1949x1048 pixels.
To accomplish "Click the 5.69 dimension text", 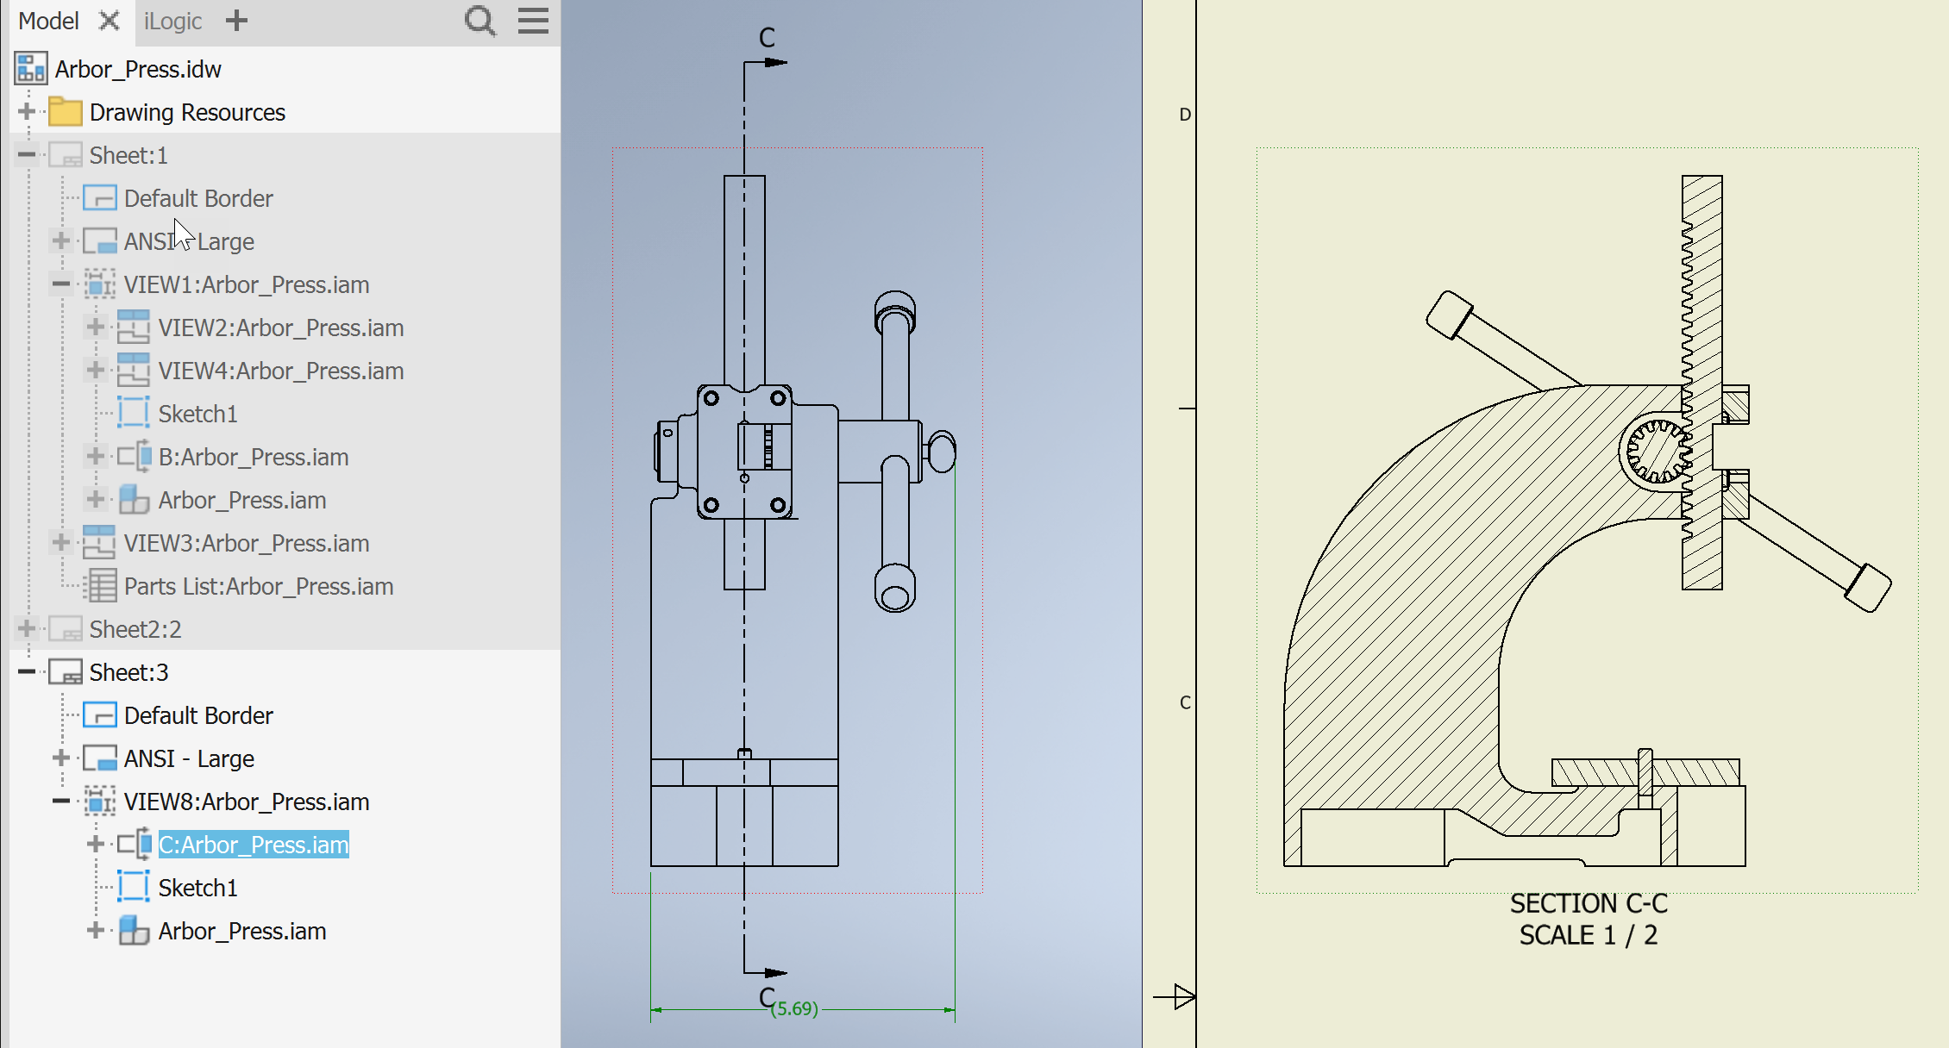I will tap(794, 1008).
